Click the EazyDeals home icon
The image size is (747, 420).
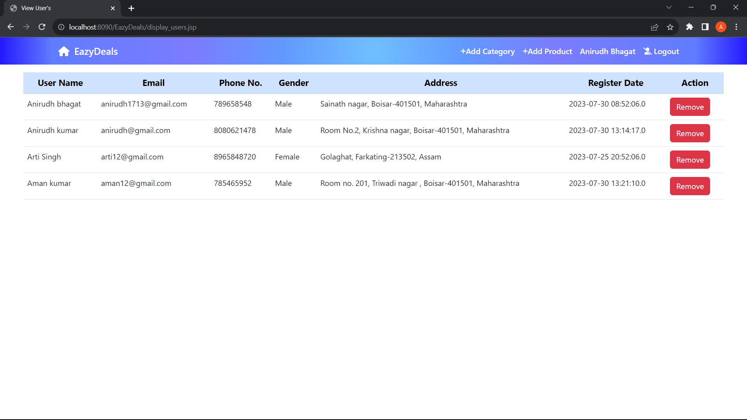pos(63,51)
